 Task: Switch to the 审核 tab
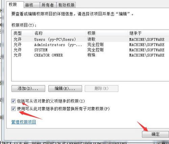point(32,5)
